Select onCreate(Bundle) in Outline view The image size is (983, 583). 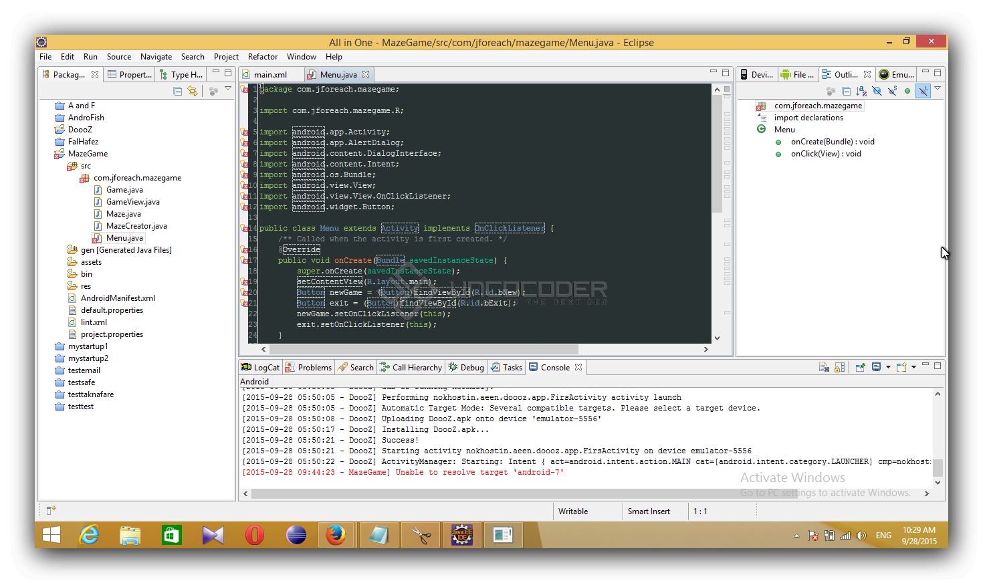[x=833, y=142]
